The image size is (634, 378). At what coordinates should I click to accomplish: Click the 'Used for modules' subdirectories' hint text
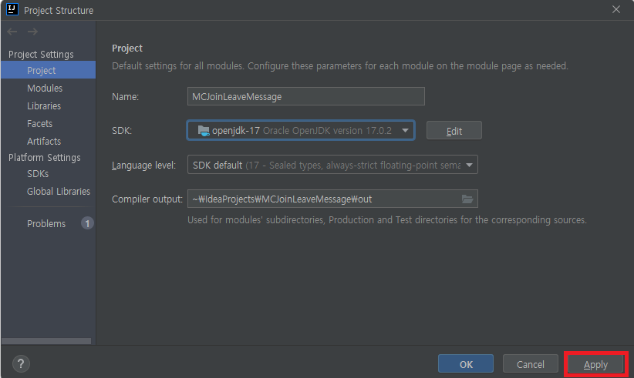pyautogui.click(x=387, y=220)
